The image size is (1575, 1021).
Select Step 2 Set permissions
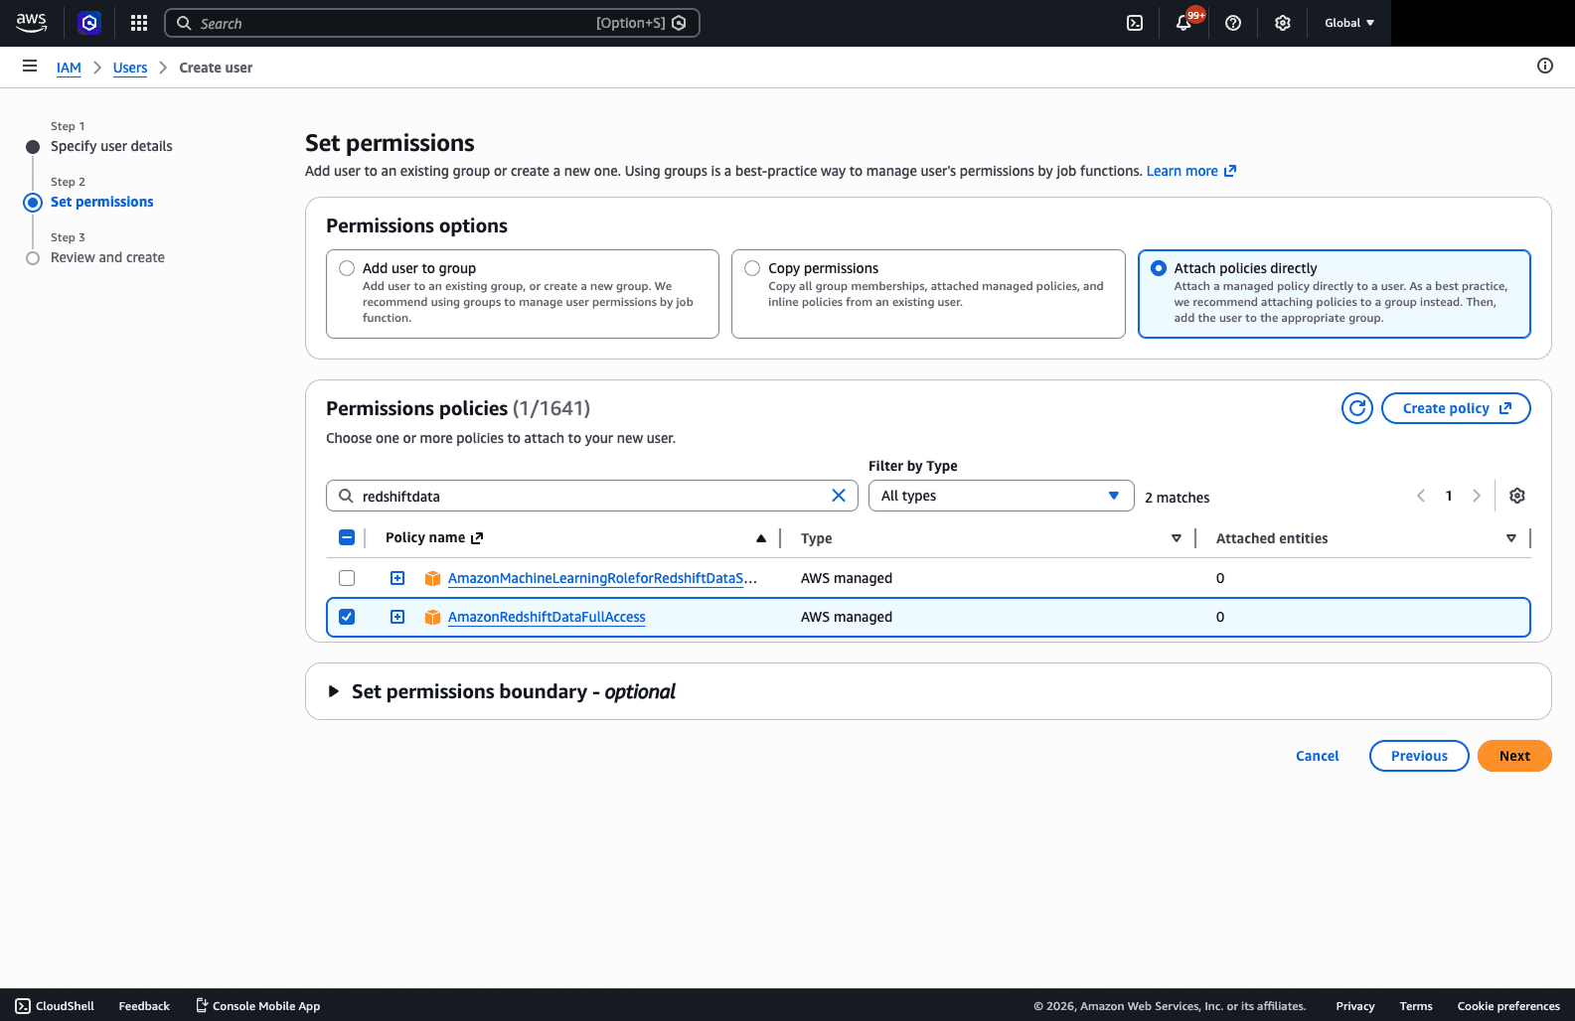pos(102,202)
